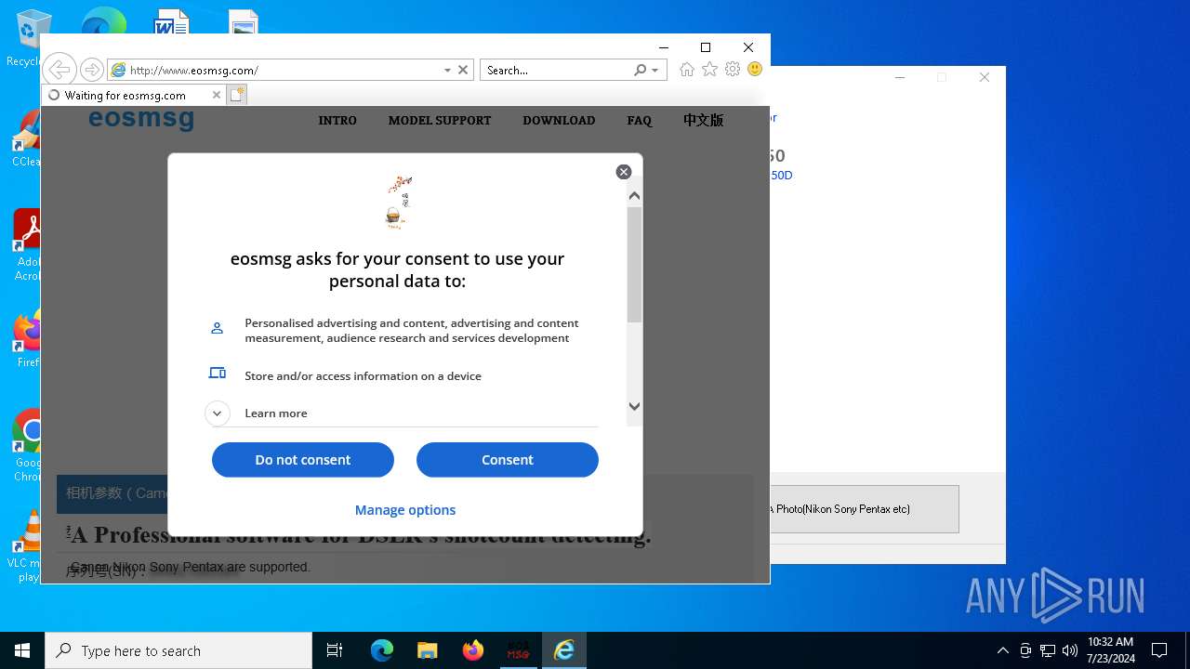Viewport: 1190px width, 669px height.
Task: Launch Firefox from the taskbar
Action: 473,650
